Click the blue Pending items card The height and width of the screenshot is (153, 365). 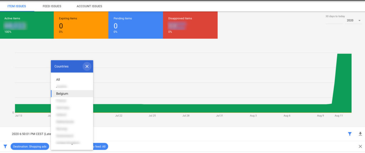tap(135, 25)
